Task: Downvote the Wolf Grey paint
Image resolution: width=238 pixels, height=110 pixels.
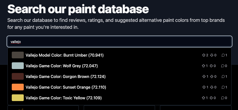Action: [211, 66]
